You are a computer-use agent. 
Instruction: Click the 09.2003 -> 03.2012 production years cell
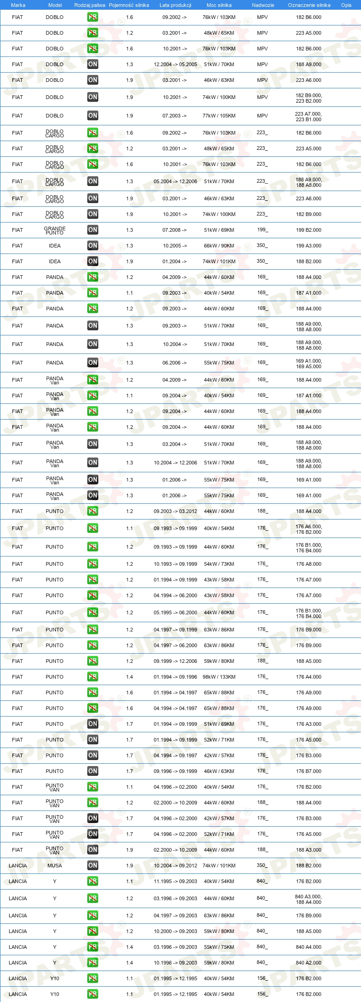point(175,511)
